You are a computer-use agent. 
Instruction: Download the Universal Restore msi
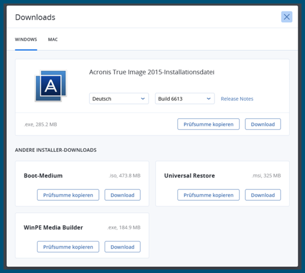click(263, 195)
